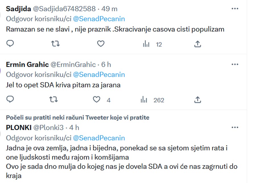Image resolution: width=256 pixels, height=183 pixels.
Task: Retweet Ermin Grahic's tweet
Action: click(x=53, y=99)
